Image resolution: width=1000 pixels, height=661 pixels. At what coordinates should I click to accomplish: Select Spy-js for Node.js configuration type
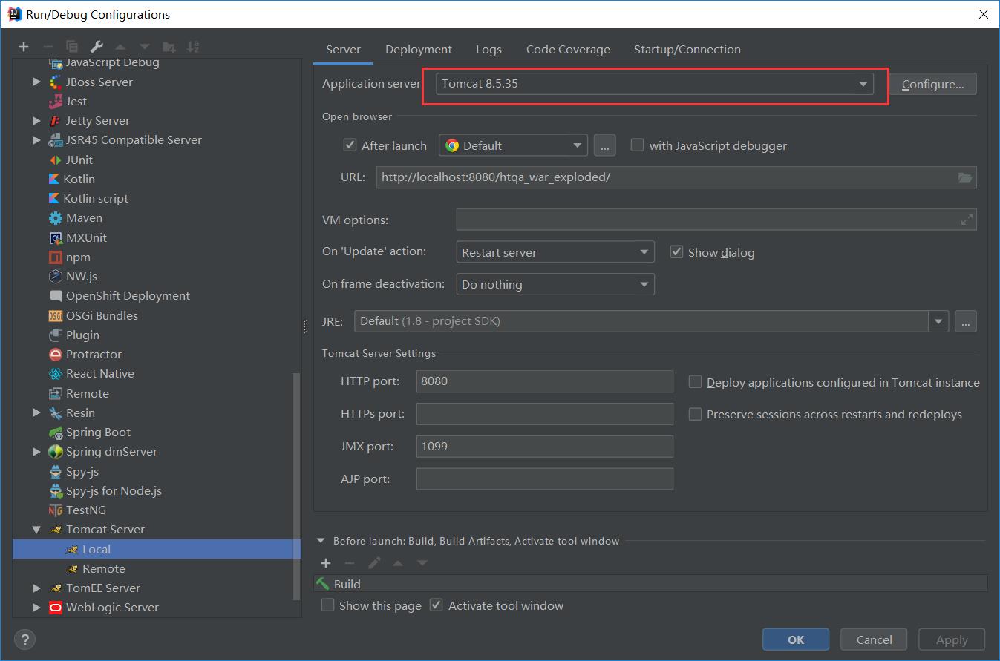(114, 490)
